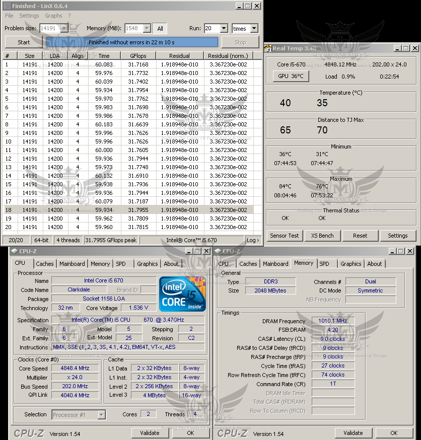The width and height of the screenshot is (421, 440).
Task: Click the LinX title bar app icon
Action: click(7, 6)
